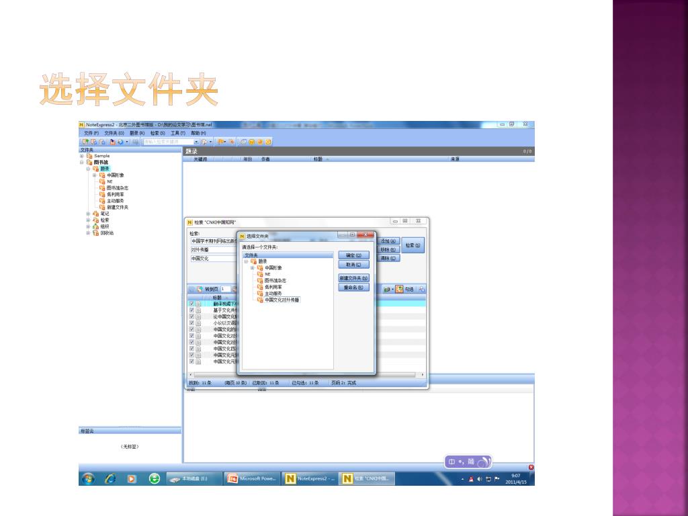Expand 笔记 node in main tree
Viewport: 688px width, 516px height.
click(88, 214)
